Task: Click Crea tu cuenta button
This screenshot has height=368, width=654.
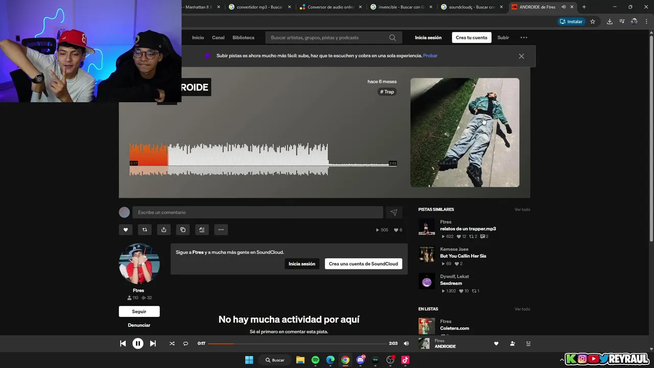Action: [x=472, y=37]
